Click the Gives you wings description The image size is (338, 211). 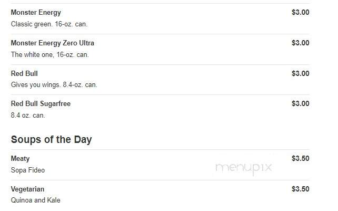pyautogui.click(x=54, y=85)
